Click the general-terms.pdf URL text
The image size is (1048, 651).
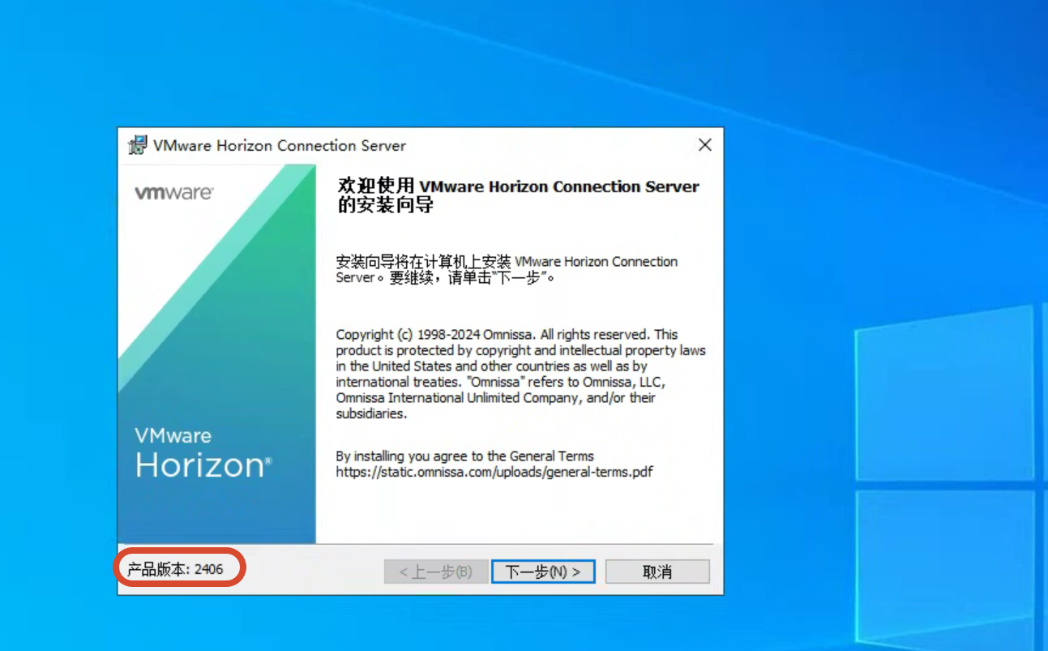coord(494,472)
